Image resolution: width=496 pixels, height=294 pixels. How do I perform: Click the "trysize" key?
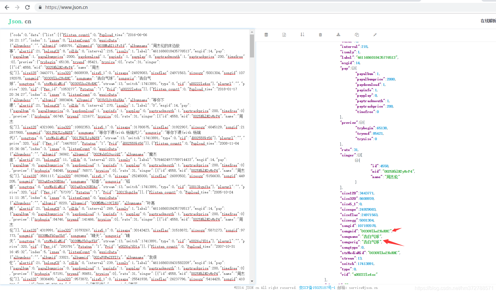pos(364,139)
